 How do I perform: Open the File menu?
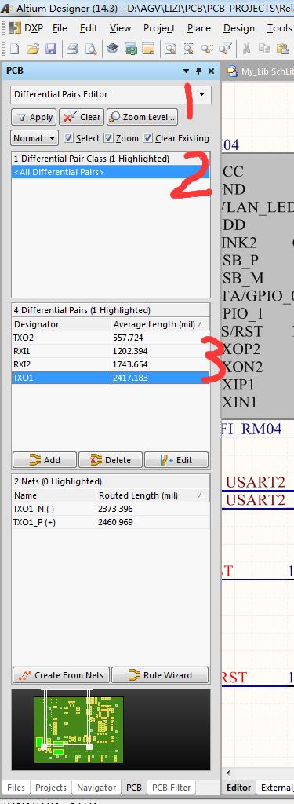pyautogui.click(x=60, y=28)
